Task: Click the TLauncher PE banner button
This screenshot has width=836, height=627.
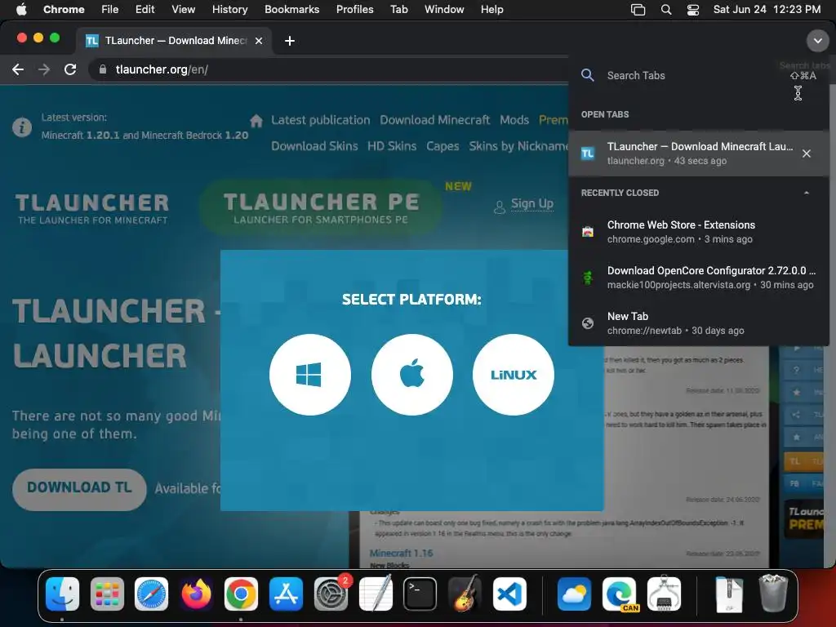Action: [321, 208]
